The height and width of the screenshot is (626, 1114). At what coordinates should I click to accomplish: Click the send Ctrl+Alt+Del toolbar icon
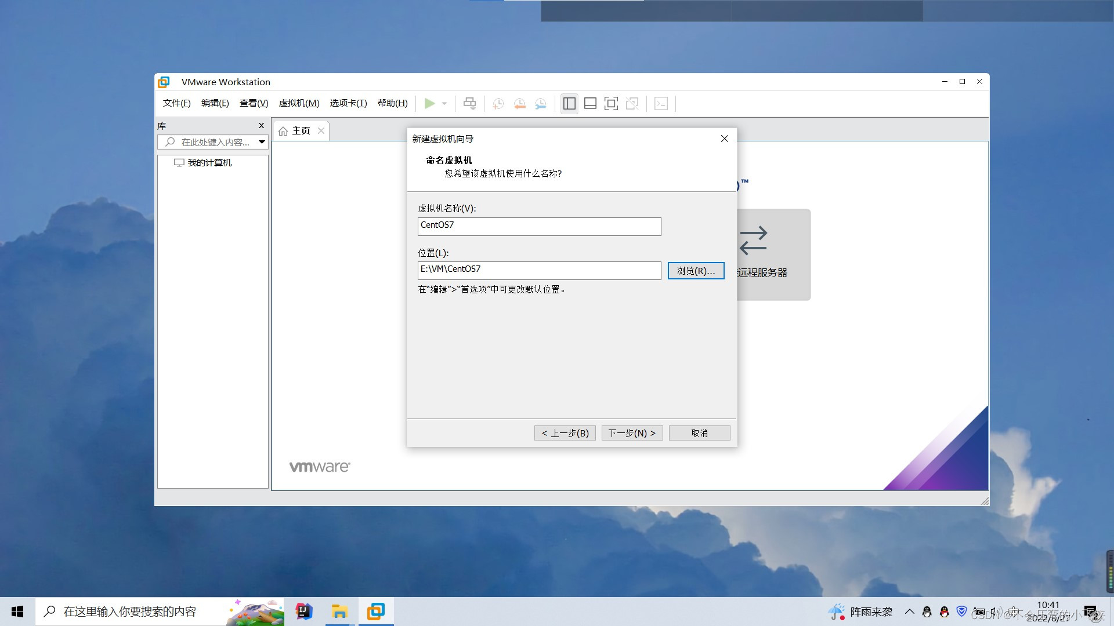470,103
